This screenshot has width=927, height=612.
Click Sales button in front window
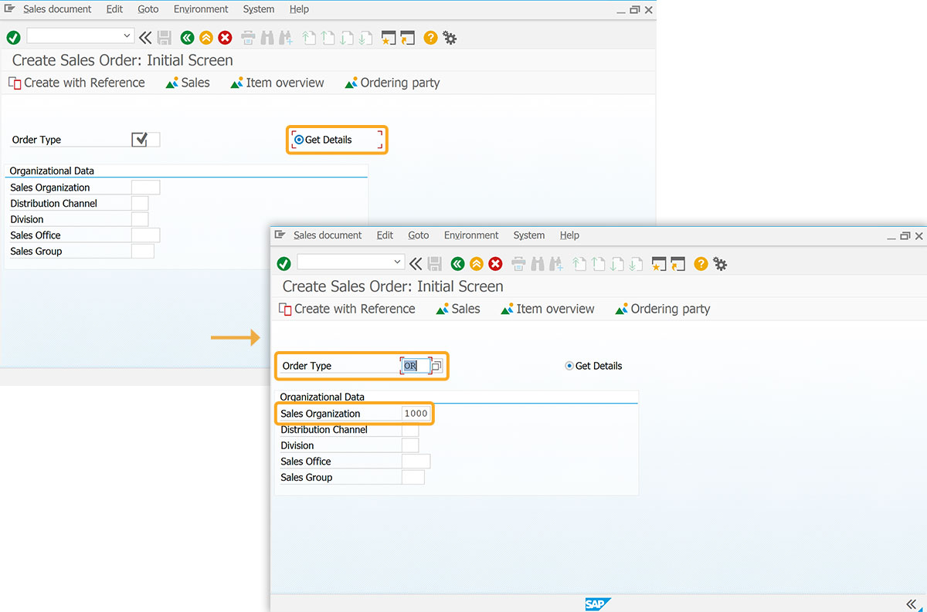[458, 309]
